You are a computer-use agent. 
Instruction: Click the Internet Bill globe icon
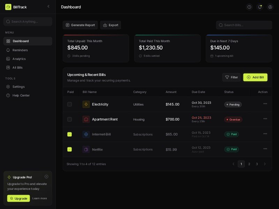pyautogui.click(x=86, y=134)
